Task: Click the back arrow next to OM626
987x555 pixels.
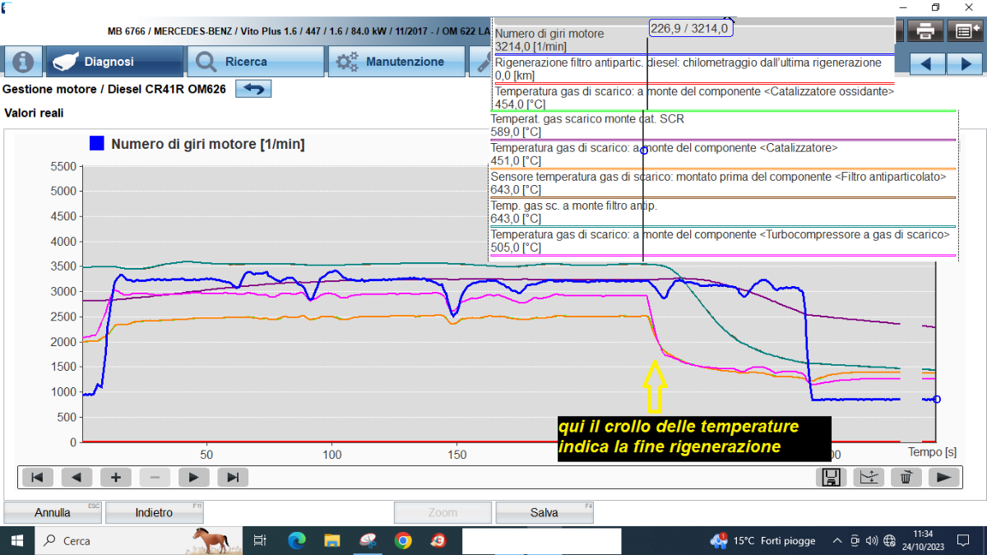Action: click(253, 89)
